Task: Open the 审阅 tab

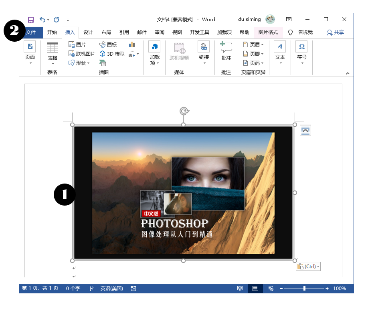Action: click(160, 32)
